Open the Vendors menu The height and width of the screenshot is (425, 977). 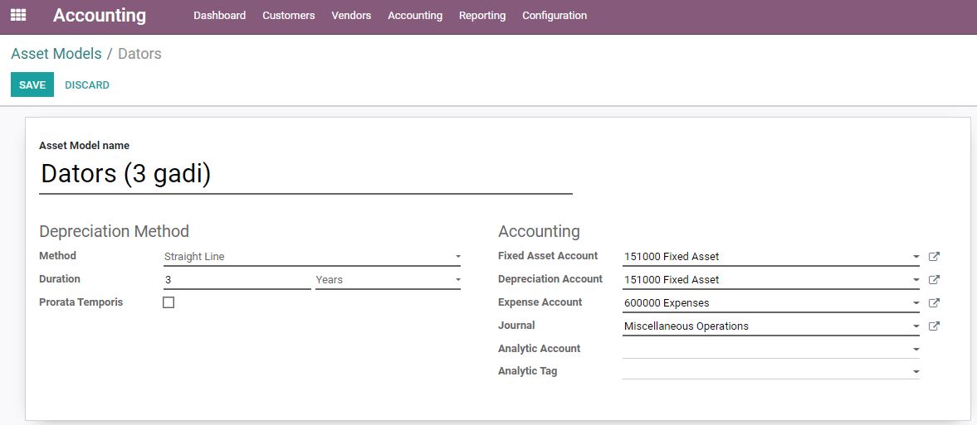click(351, 16)
